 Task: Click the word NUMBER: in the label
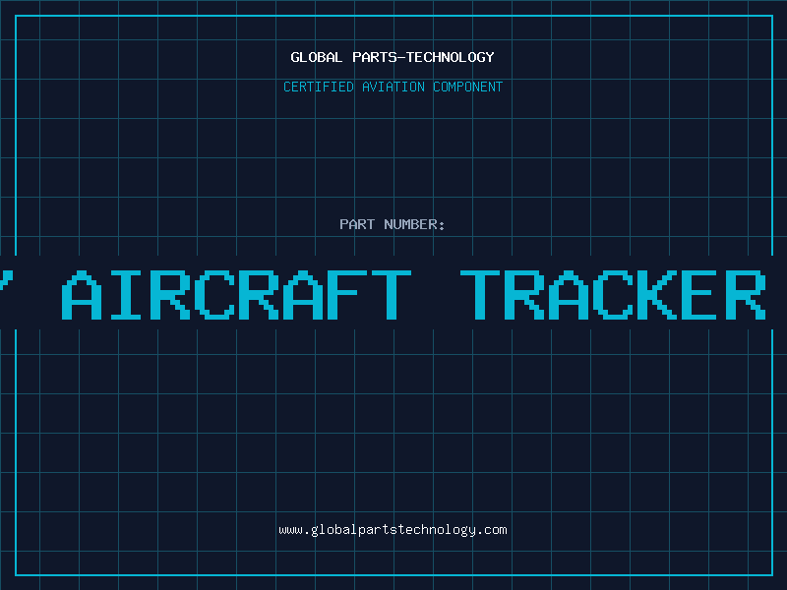pyautogui.click(x=414, y=224)
